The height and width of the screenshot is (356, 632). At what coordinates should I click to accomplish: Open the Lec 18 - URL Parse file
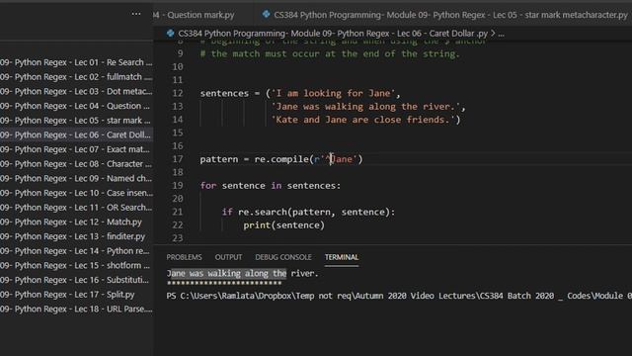click(x=76, y=310)
